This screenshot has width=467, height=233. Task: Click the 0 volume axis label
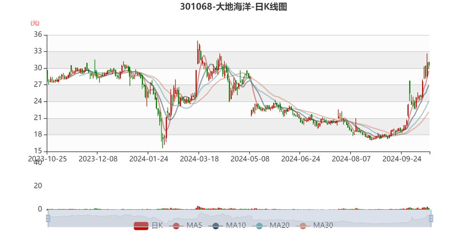tap(41, 209)
